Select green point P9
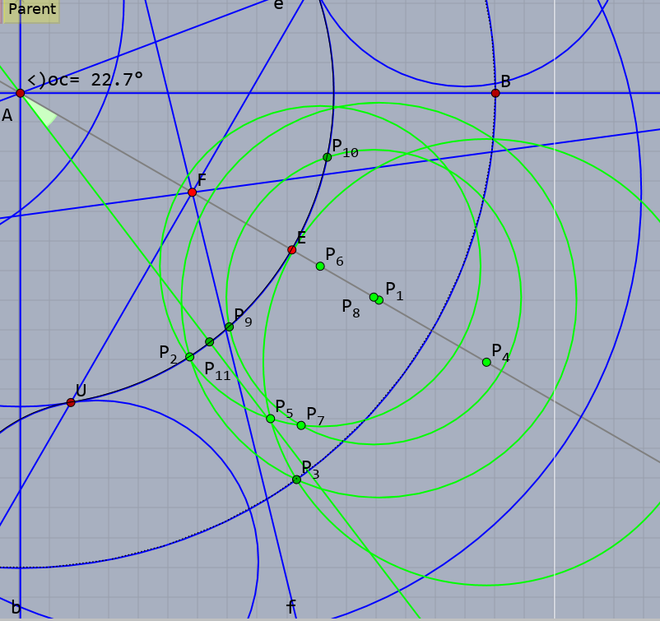660x621 pixels. 229,327
